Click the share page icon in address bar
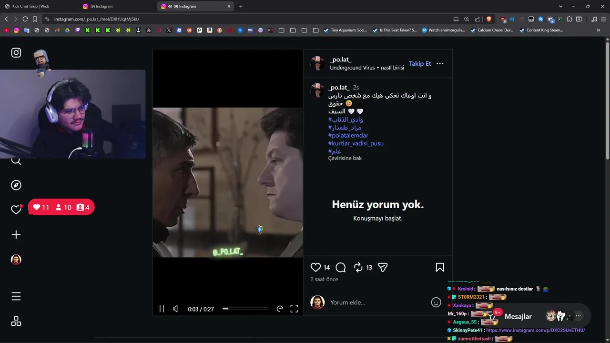Viewport: 610px width, 343px height. [x=478, y=19]
